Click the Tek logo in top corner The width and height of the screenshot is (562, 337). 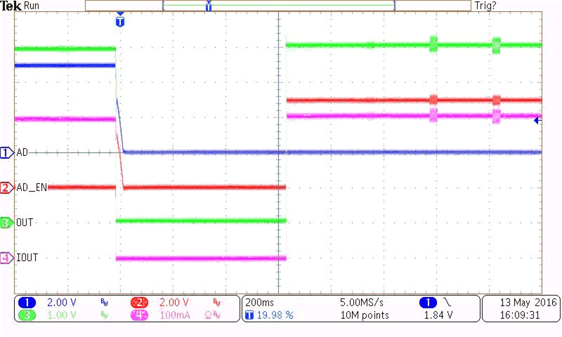click(11, 6)
